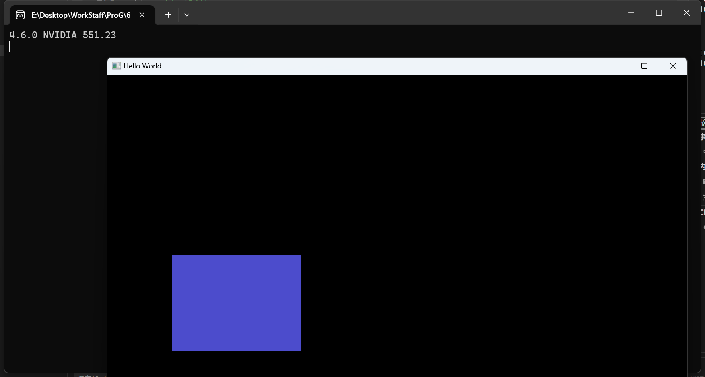The height and width of the screenshot is (377, 705).
Task: Close the Hello World window via its X icon
Action: click(x=673, y=66)
